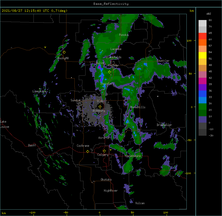Screen dimensions: 222x216
Task: Click the km unit label at bottom left
Action: pos(4,213)
